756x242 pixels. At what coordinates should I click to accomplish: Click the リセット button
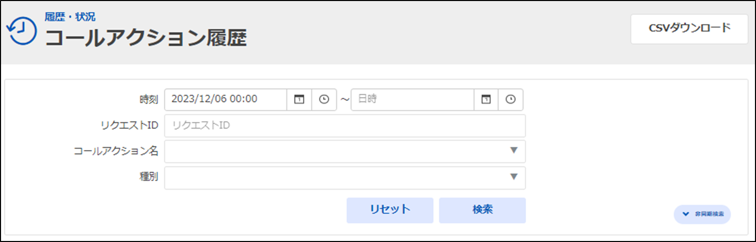(x=390, y=210)
